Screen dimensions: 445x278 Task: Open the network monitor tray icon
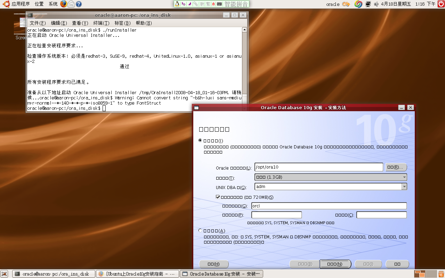point(368,4)
